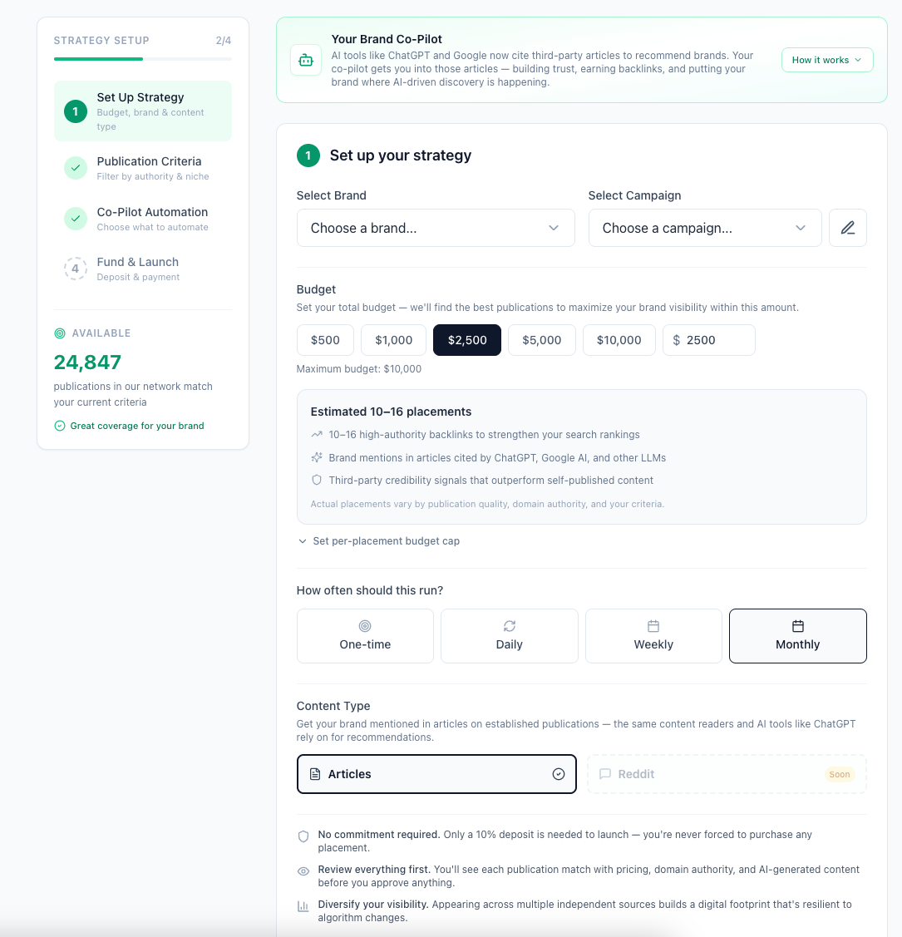
Task: Click the chat bubble icon on the Reddit card
Action: [x=604, y=774]
